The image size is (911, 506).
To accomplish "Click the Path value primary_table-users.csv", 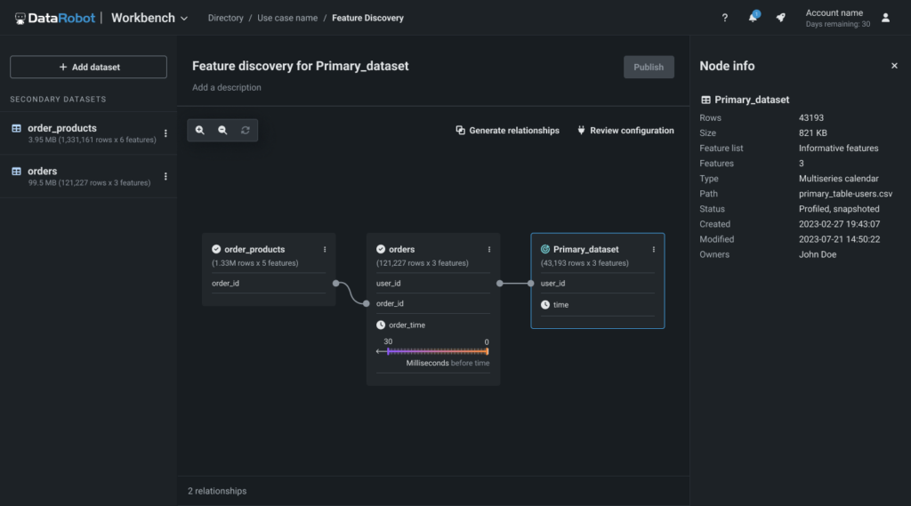I will click(x=845, y=194).
